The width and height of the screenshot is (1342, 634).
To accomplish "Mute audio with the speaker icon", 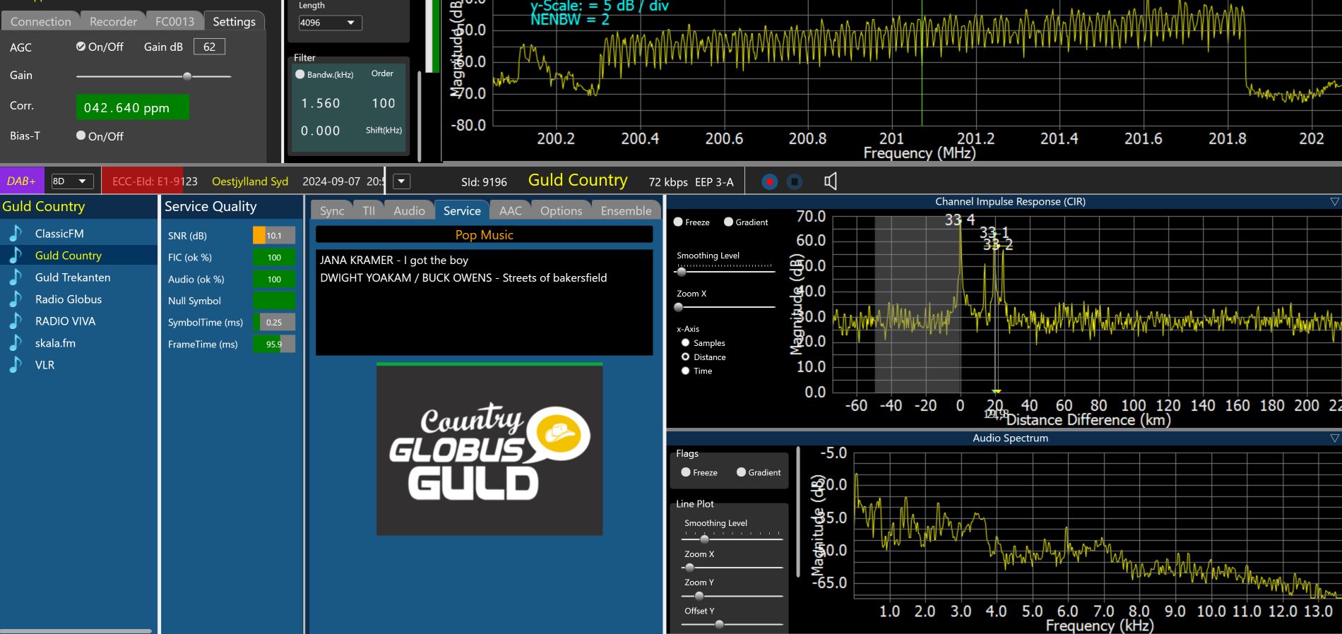I will [831, 181].
